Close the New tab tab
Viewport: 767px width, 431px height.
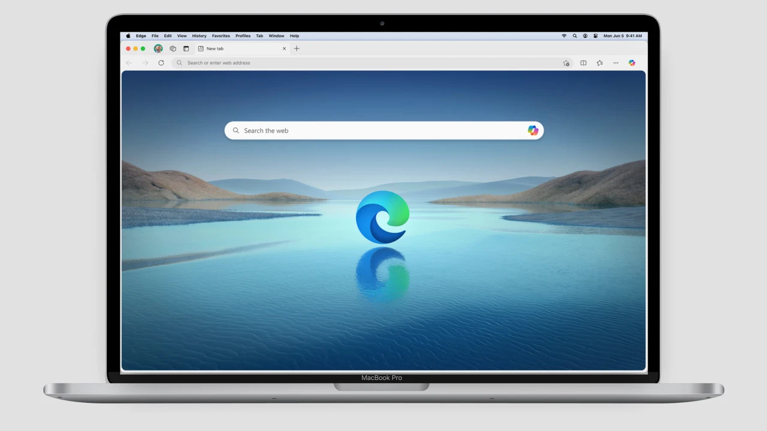pos(284,48)
